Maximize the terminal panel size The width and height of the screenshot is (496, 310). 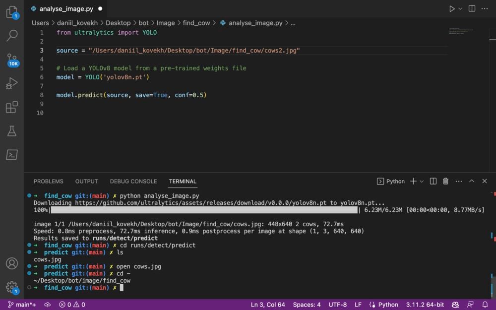[x=472, y=182]
